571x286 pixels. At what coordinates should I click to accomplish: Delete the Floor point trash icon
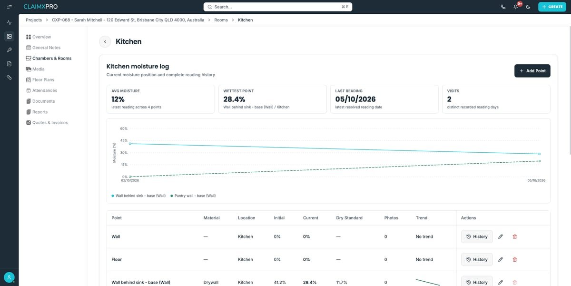point(514,259)
